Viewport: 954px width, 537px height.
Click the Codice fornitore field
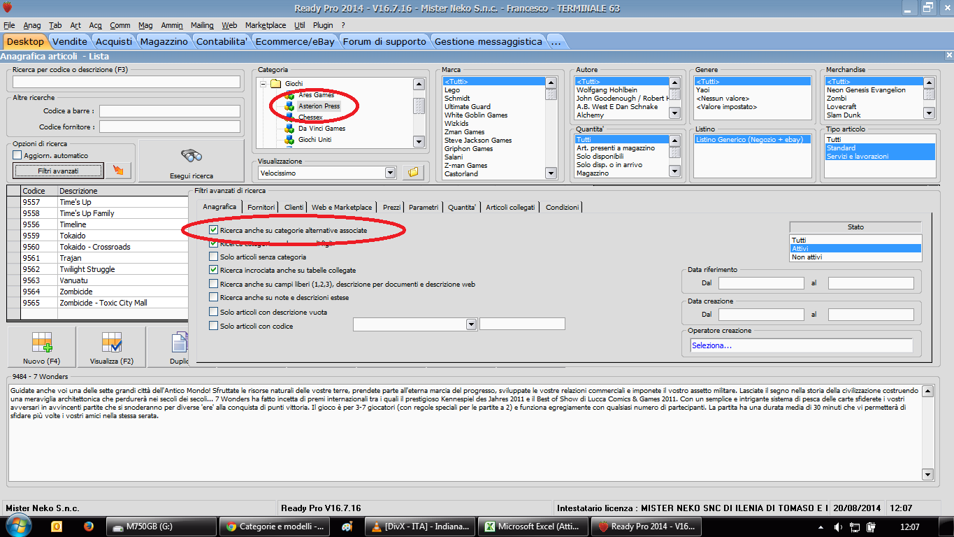pyautogui.click(x=170, y=127)
